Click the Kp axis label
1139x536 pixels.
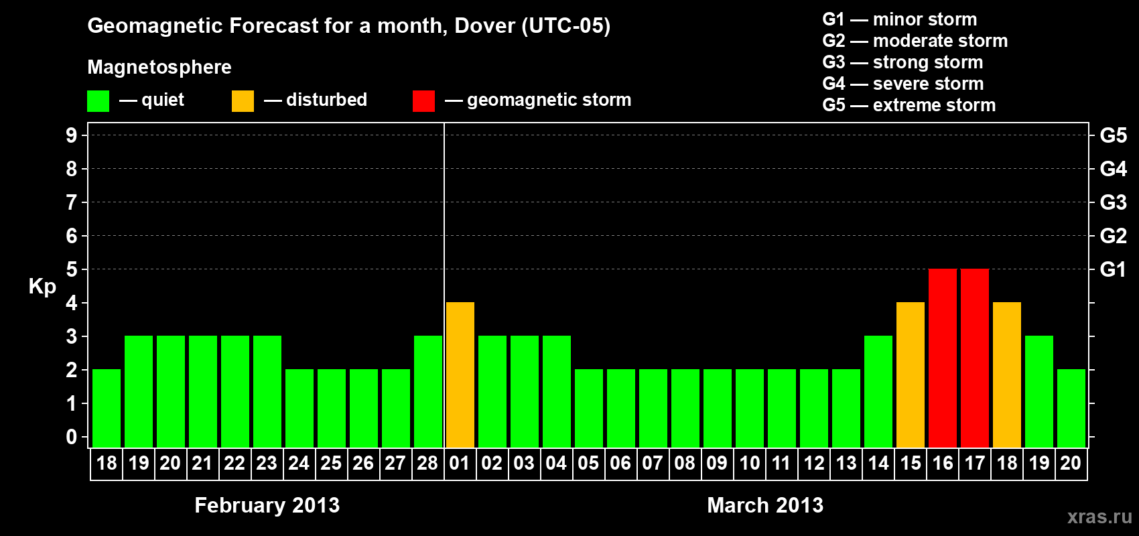(42, 287)
